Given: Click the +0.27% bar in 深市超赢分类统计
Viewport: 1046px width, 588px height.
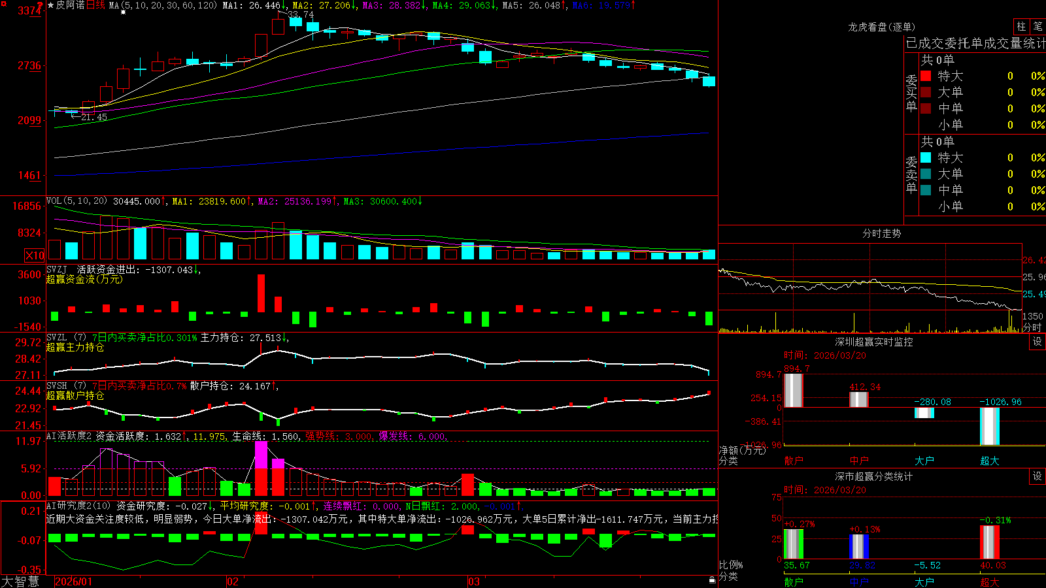Looking at the screenshot, I should [x=793, y=544].
